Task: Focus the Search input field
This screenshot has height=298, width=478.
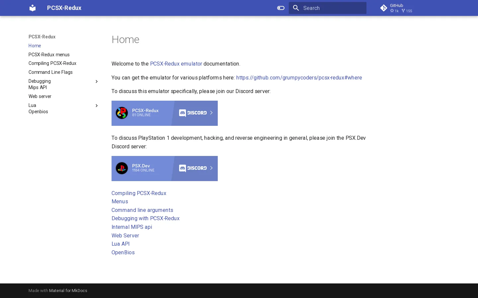Action: click(328, 8)
